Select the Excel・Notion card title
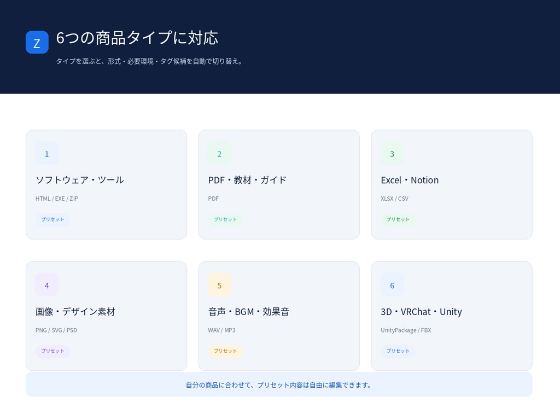This screenshot has height=420, width=560. 410,180
